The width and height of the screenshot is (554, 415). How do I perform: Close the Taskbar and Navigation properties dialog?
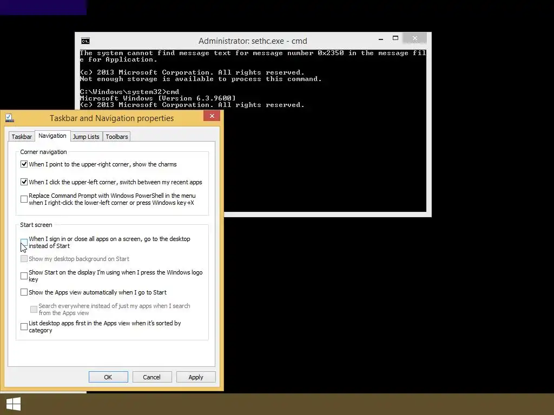[x=212, y=116]
